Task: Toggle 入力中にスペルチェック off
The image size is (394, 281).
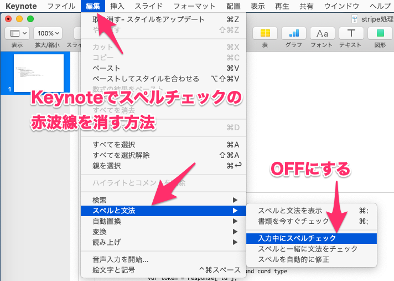Action: click(312, 238)
